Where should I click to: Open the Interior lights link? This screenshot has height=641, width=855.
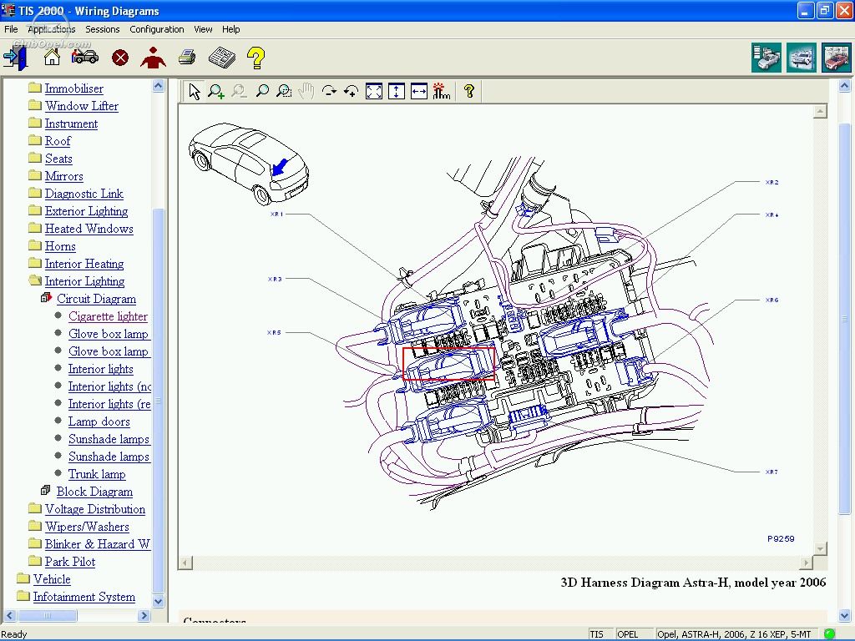(101, 369)
